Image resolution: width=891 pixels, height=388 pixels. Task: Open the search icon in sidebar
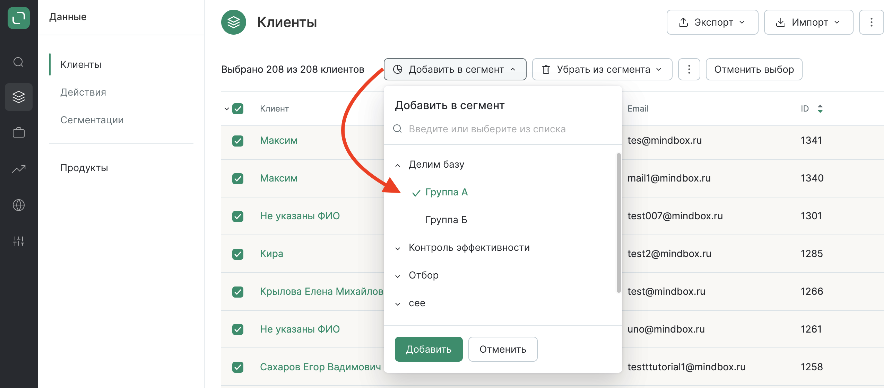[x=18, y=62]
